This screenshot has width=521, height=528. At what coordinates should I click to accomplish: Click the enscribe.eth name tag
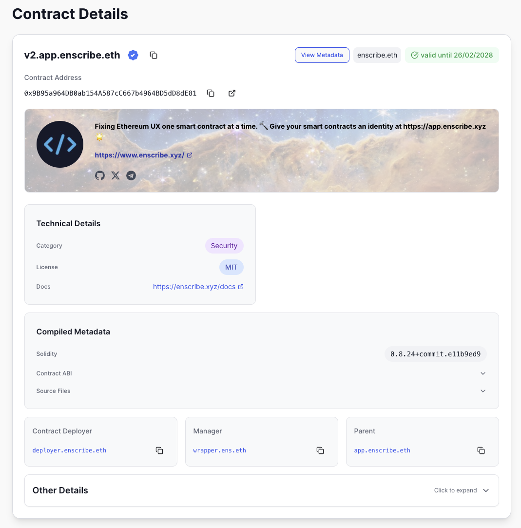click(377, 55)
